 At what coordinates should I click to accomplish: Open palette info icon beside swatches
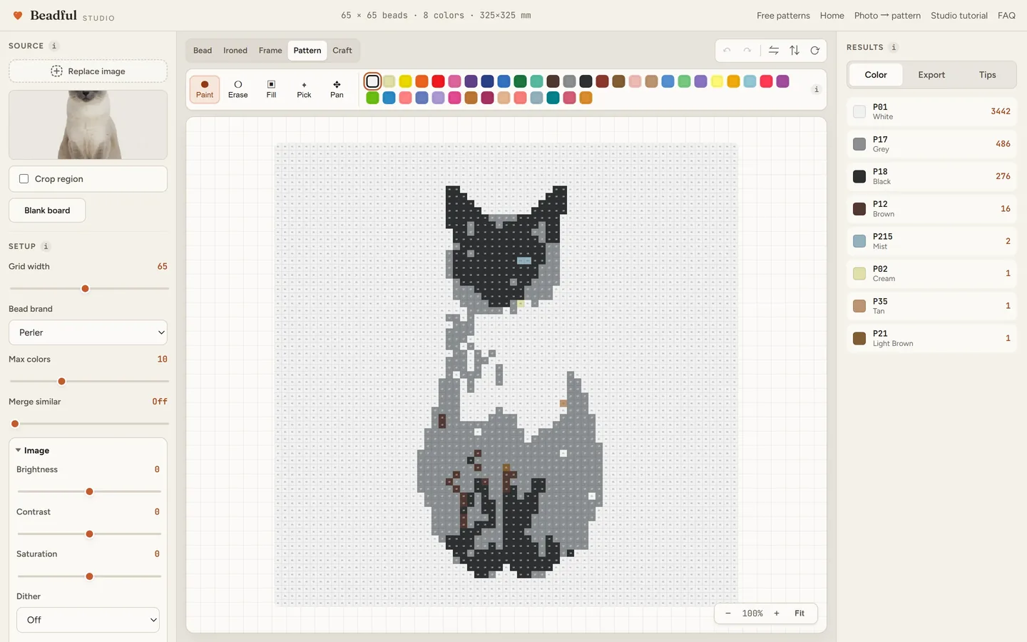(x=816, y=89)
